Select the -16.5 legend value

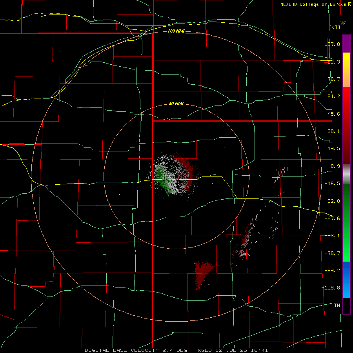(x=332, y=184)
